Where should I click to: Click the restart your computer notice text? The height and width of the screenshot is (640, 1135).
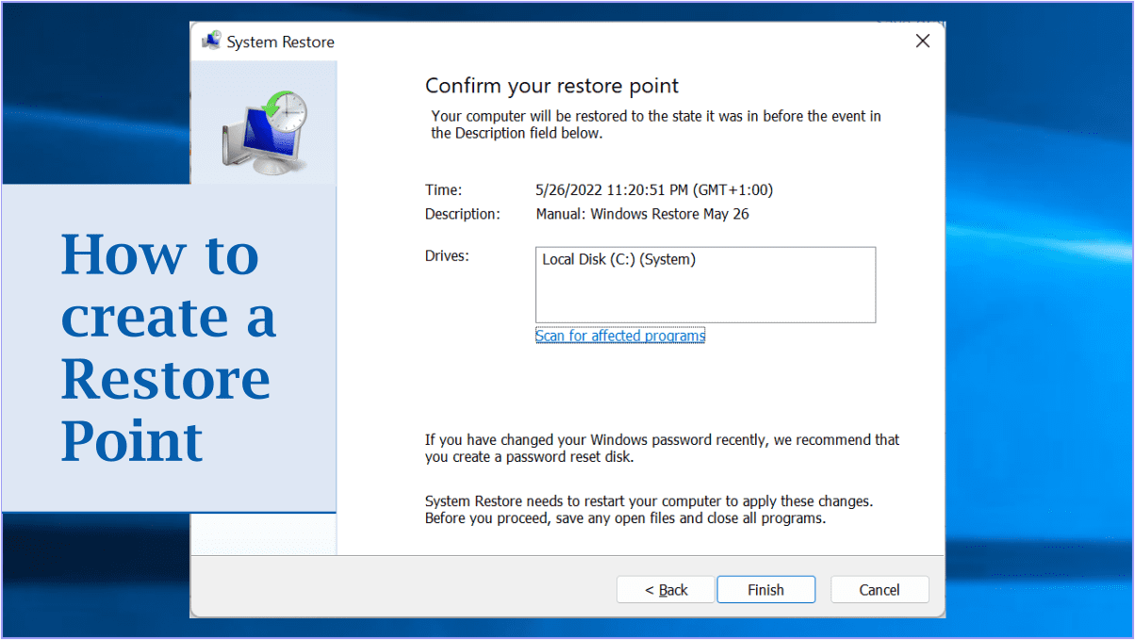point(650,510)
